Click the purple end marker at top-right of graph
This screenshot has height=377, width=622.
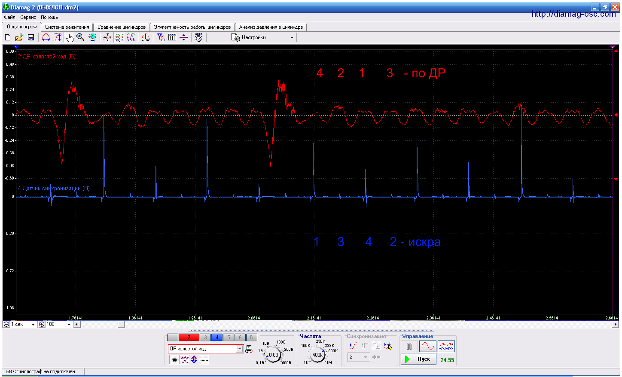point(613,47)
